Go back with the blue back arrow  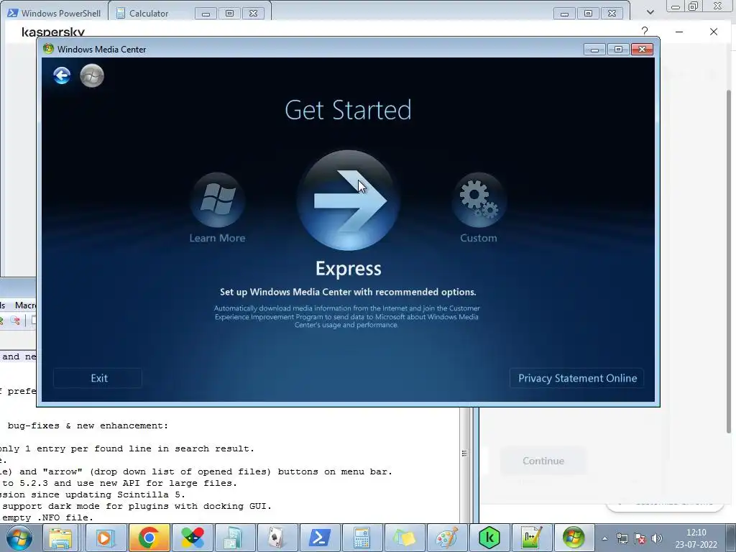62,75
